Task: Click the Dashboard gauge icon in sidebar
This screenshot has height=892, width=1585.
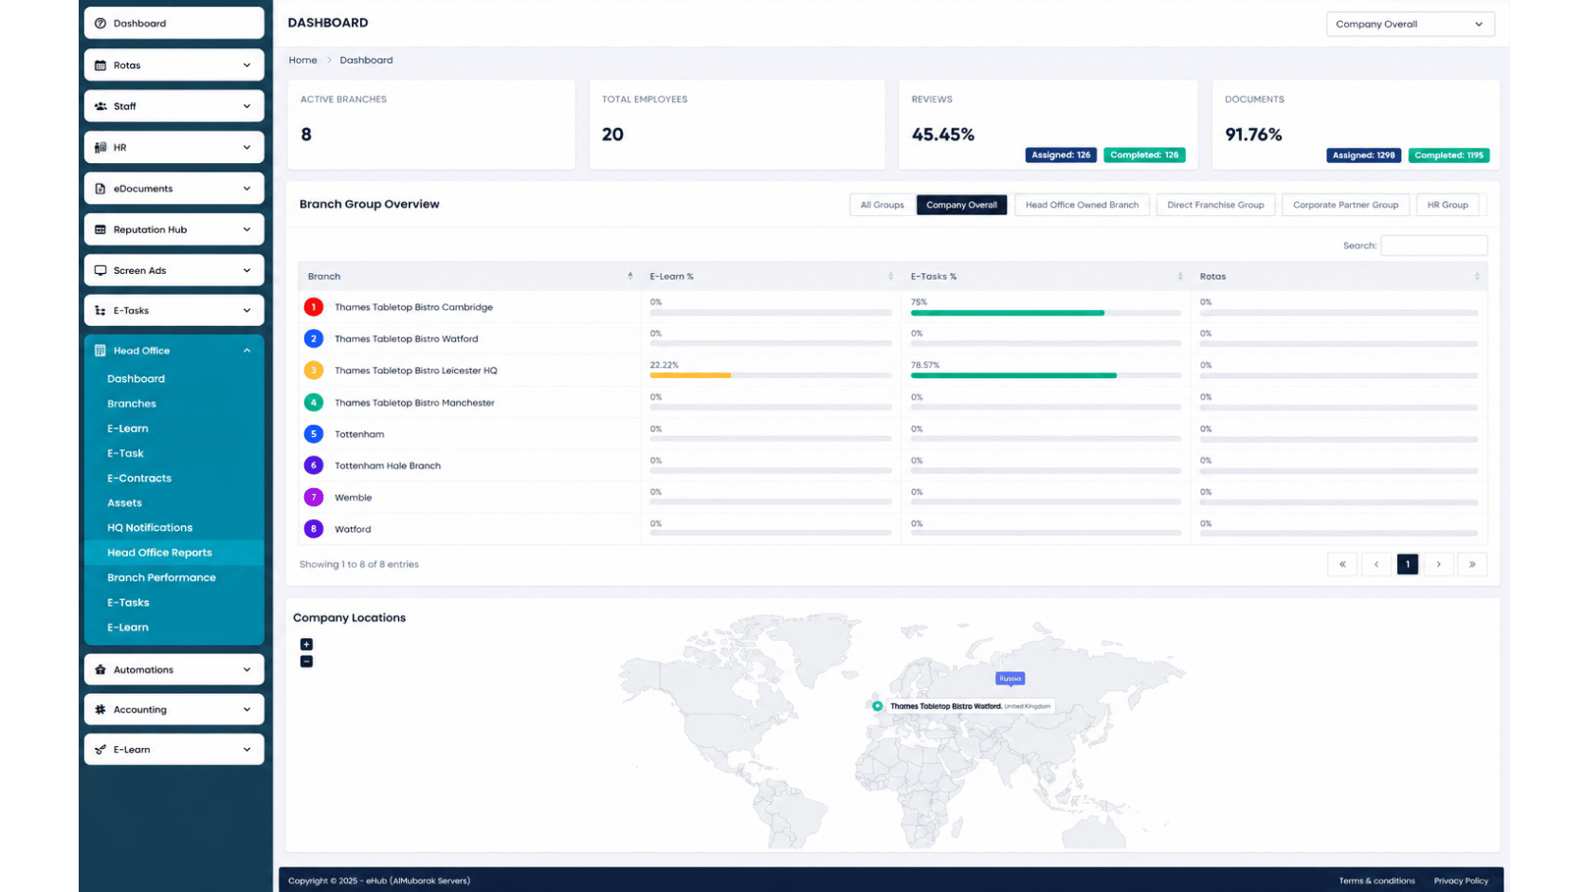Action: pos(100,24)
